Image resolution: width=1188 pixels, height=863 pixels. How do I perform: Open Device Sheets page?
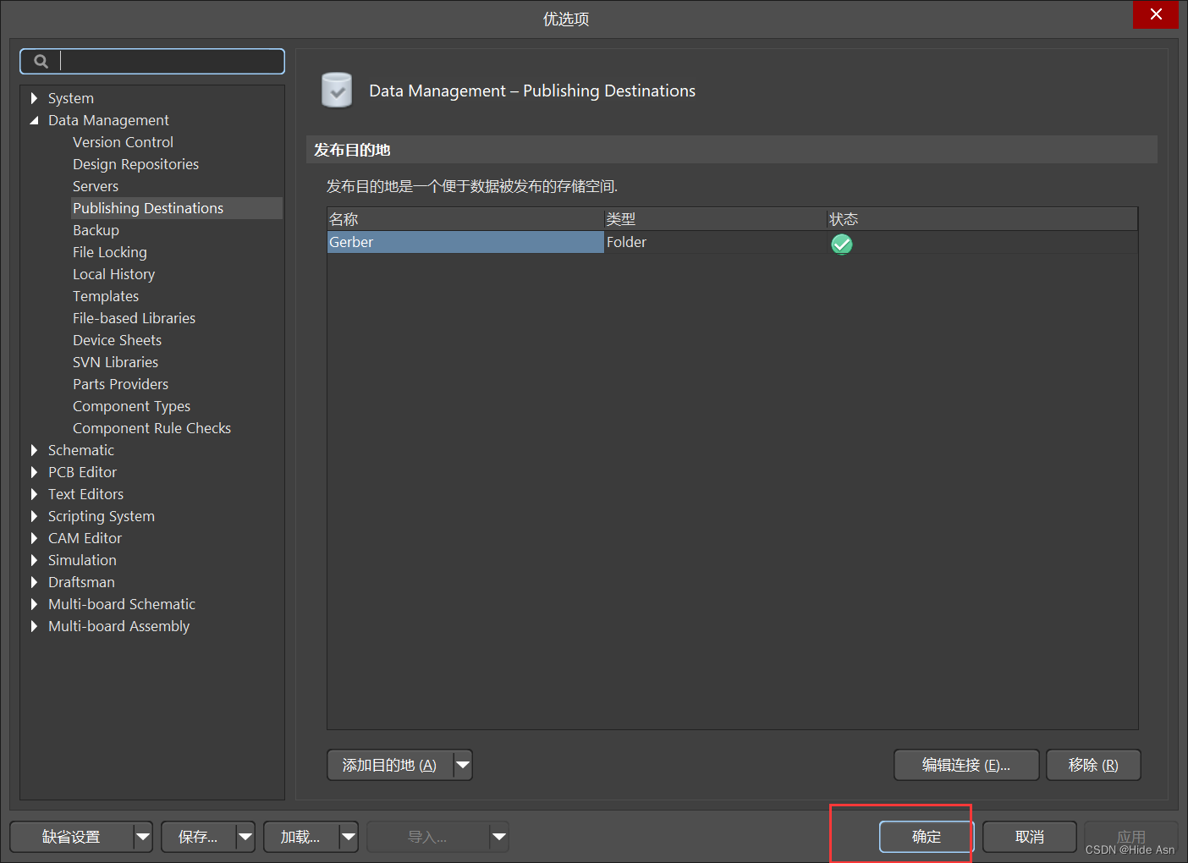[x=117, y=340]
